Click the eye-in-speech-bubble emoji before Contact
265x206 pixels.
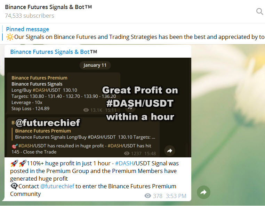tap(14, 186)
